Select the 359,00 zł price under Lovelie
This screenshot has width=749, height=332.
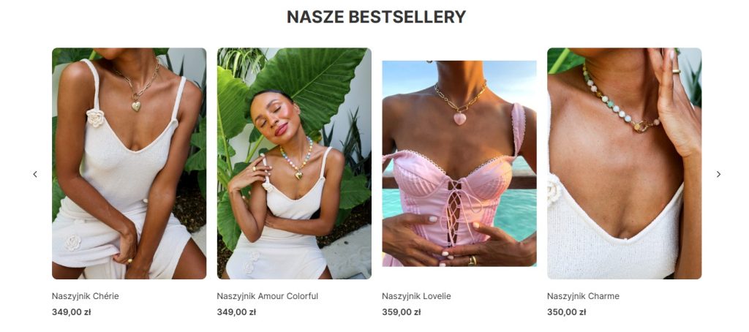click(402, 312)
